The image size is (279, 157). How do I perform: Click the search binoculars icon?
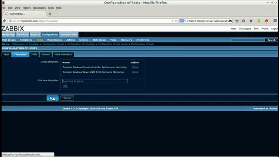point(230,21)
